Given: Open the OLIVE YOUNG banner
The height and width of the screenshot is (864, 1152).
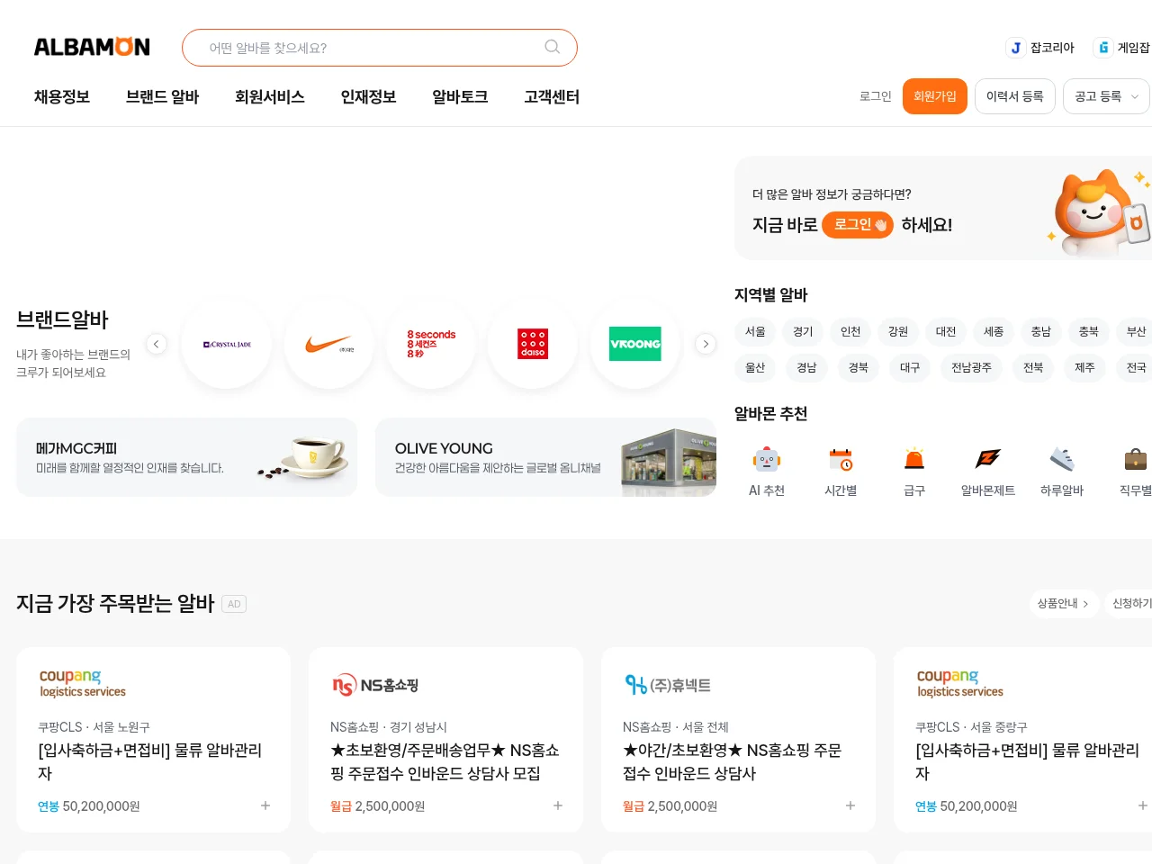Looking at the screenshot, I should pyautogui.click(x=545, y=457).
